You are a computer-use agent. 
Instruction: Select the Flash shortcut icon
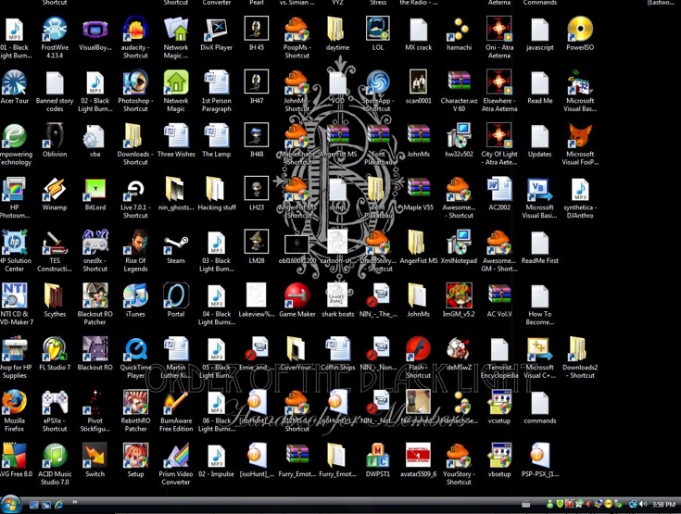tap(418, 349)
